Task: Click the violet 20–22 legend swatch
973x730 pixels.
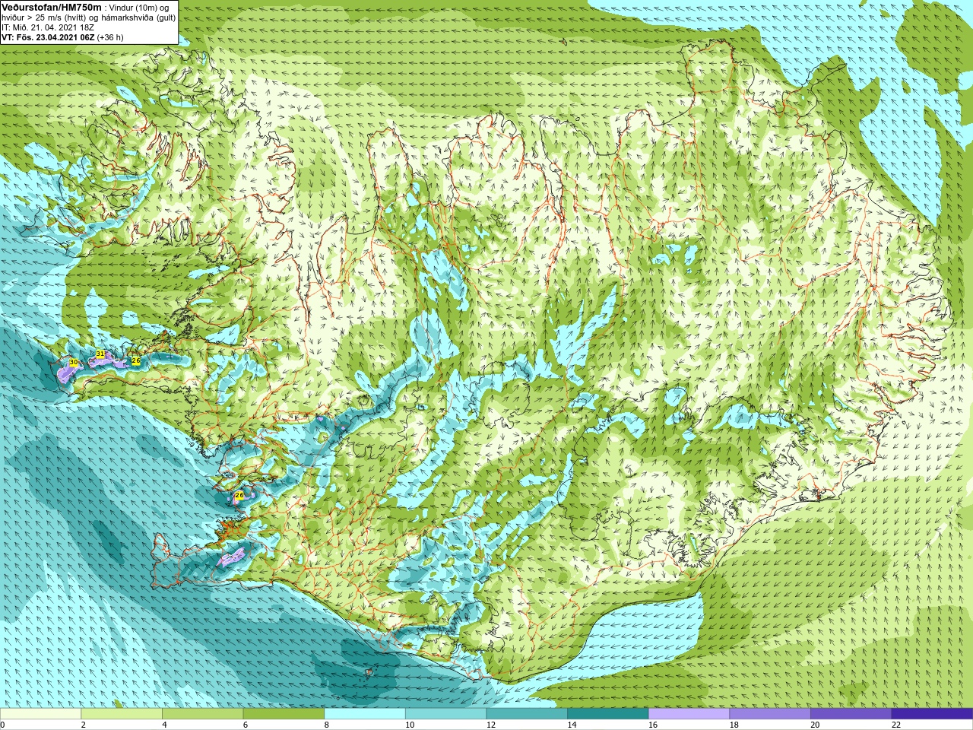Action: (851, 714)
